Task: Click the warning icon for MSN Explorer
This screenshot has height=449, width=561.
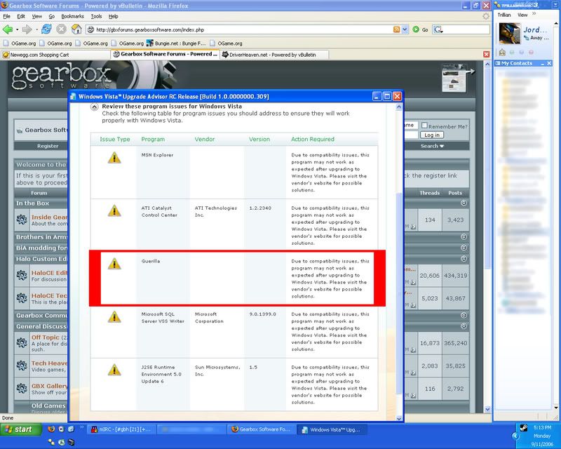Action: 114,158
